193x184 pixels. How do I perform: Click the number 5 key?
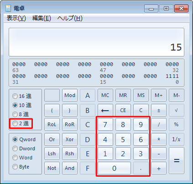(123, 139)
